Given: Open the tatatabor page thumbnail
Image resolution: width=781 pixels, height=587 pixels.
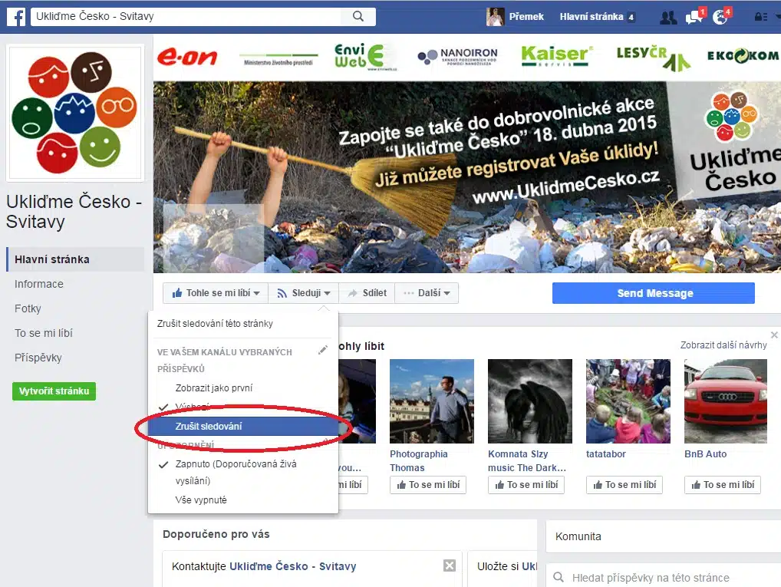Looking at the screenshot, I should point(628,401).
